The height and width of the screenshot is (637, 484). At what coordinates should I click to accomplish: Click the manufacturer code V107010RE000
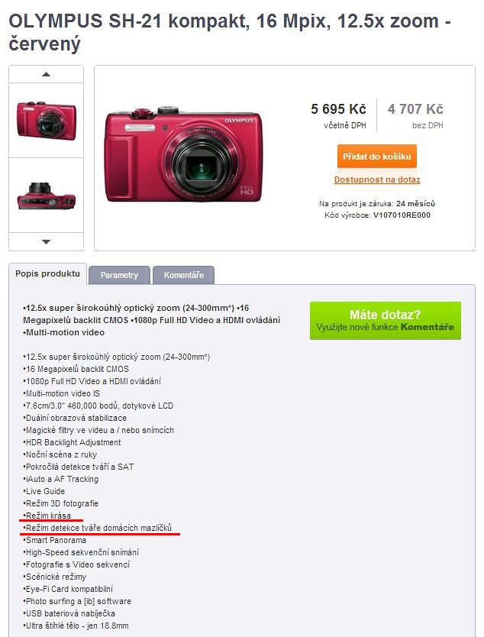[402, 215]
